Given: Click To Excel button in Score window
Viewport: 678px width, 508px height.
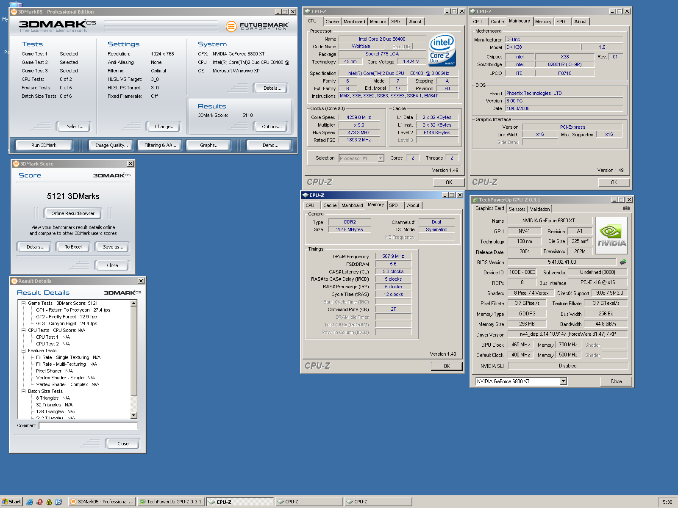Looking at the screenshot, I should pos(73,247).
